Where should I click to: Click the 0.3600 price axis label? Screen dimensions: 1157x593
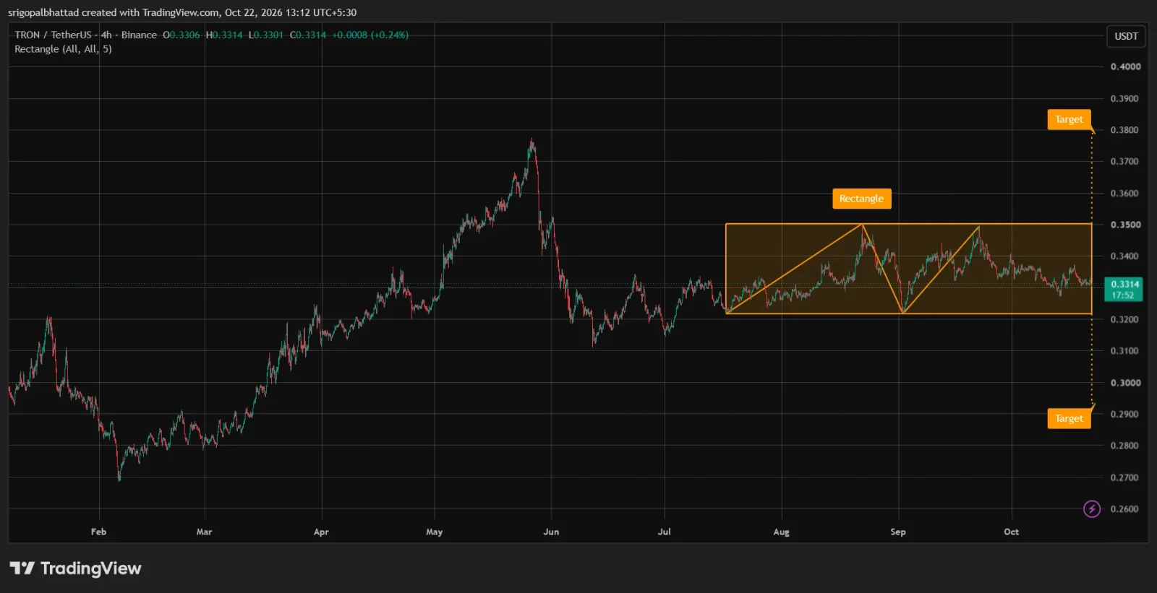pyautogui.click(x=1125, y=193)
